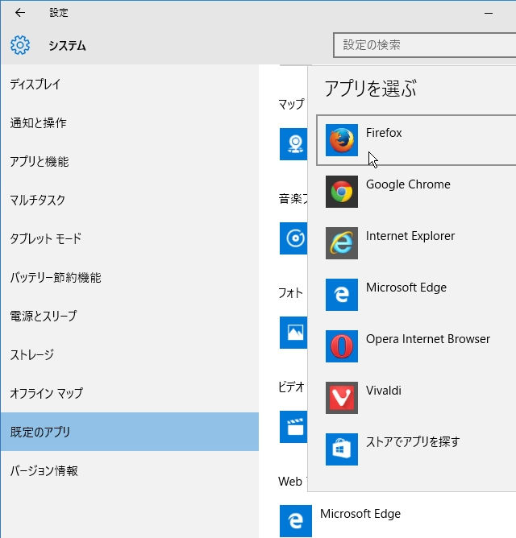516x538 pixels.
Task: Click the settings gear icon
Action: click(x=20, y=45)
